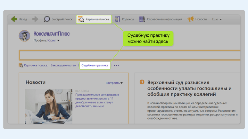Image resolution: width=248 pixels, height=139 pixels.
Task: Open Новости toolbar label
Action: click(x=201, y=19)
